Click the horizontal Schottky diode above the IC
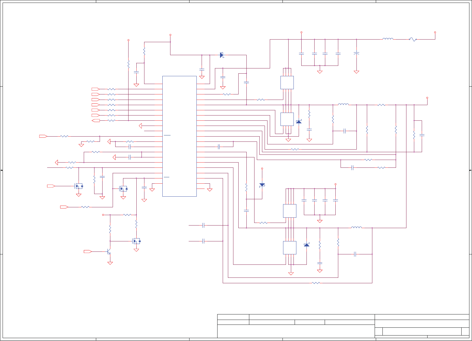This screenshot has height=341, width=472. tap(222, 55)
